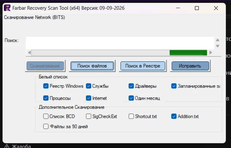Click the warning triangle icon beside "Жалоба"
The image size is (231, 148).
[x=7, y=146]
